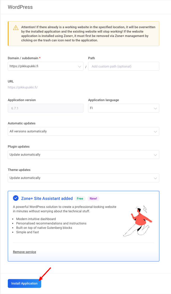Click the chevron arrow in Theme updates

click(155, 178)
